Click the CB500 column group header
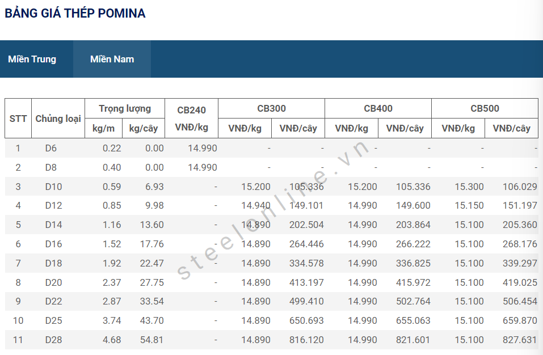The width and height of the screenshot is (543, 355). click(485, 108)
